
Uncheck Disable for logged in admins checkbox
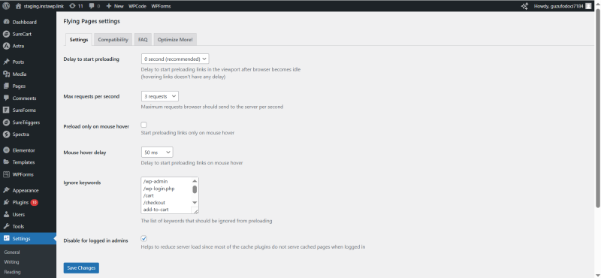[144, 238]
